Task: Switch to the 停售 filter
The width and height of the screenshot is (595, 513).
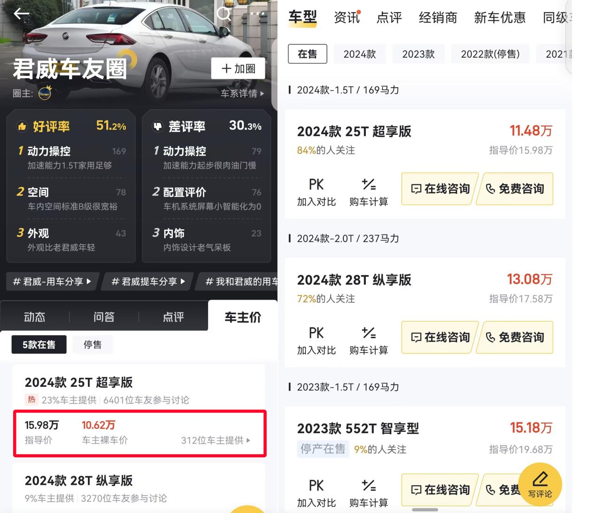Action: (x=93, y=345)
